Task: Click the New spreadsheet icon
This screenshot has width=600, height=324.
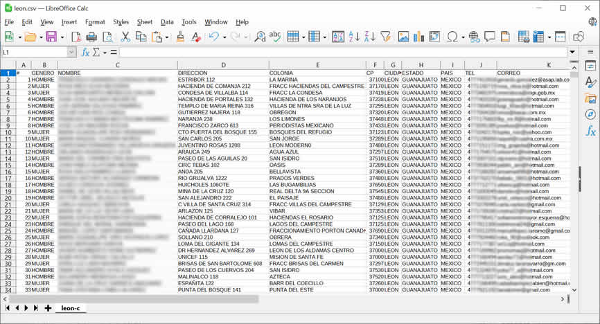Action: 9,37
